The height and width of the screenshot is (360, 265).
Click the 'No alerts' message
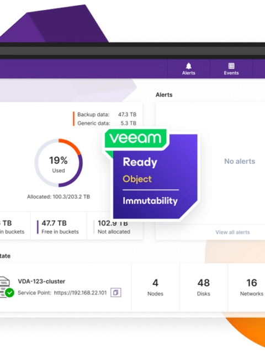coord(240,161)
